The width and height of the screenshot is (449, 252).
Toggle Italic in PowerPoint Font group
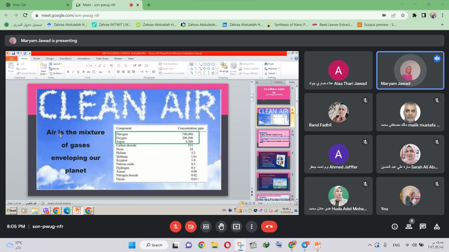73,72
